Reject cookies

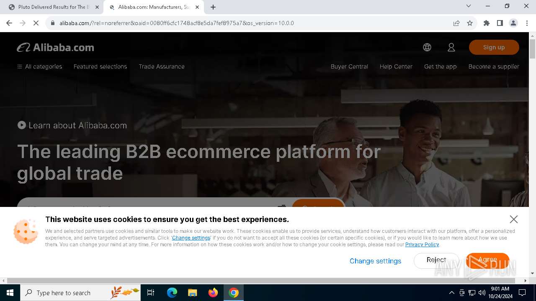click(436, 260)
